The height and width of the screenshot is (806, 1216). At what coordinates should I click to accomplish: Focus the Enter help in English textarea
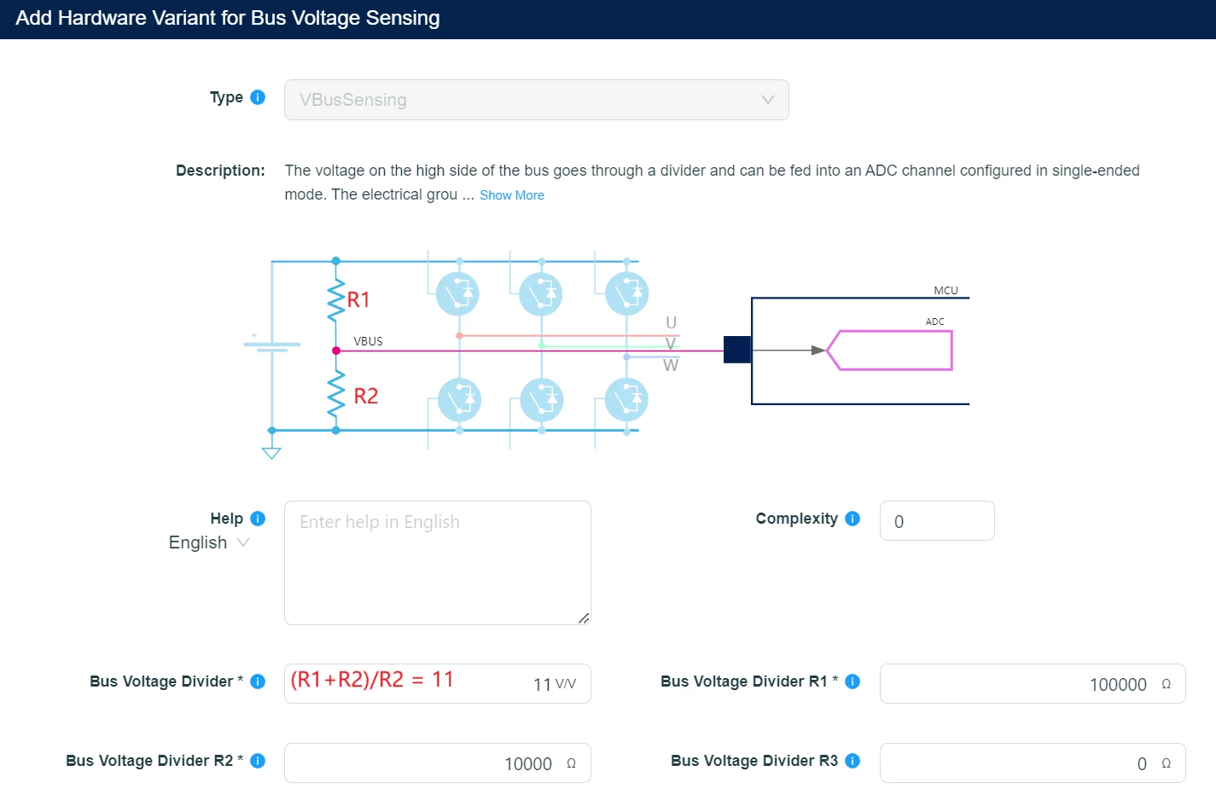438,563
